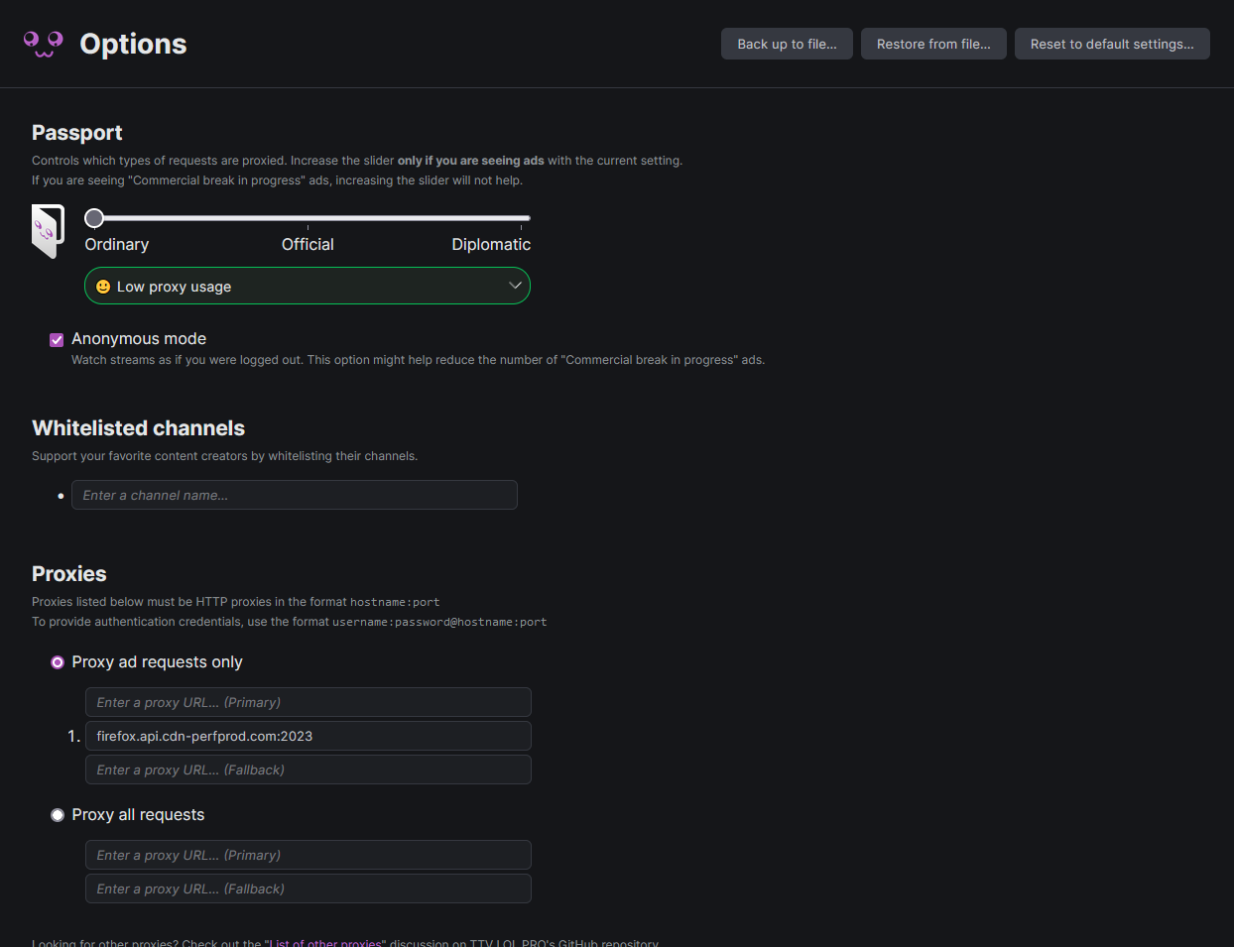Set passport slider to Diplomatic label
1234x947 pixels.
(x=491, y=244)
